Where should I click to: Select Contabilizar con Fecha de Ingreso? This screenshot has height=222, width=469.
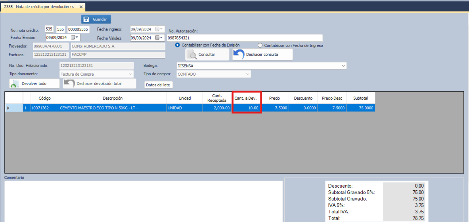(x=260, y=46)
